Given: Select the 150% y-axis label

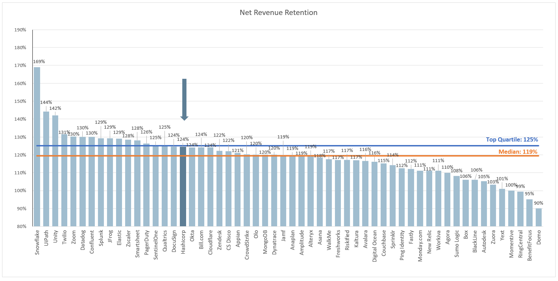Looking at the screenshot, I should (x=20, y=101).
